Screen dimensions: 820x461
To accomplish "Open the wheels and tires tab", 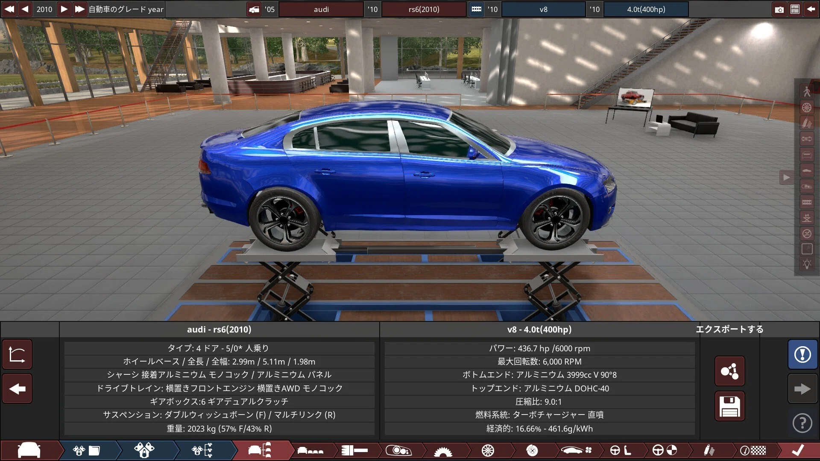I will (x=487, y=450).
